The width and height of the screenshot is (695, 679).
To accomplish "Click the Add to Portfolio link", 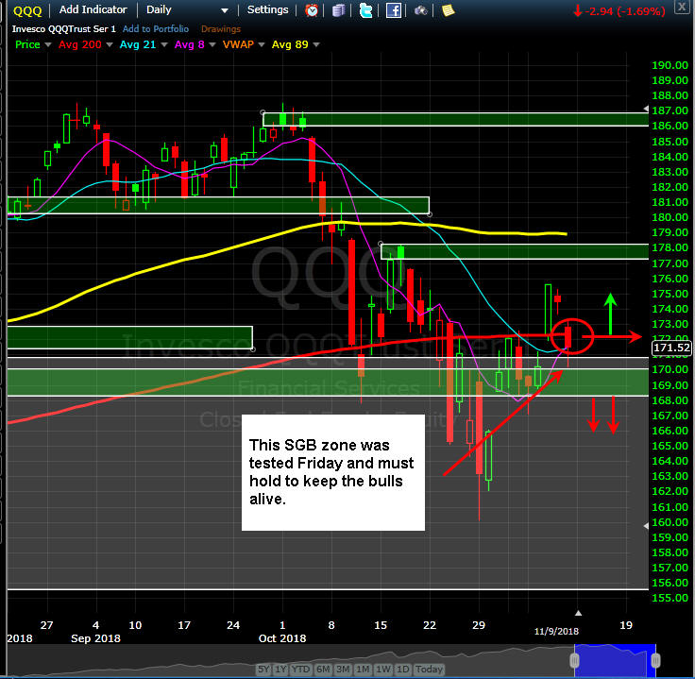I will pos(156,29).
